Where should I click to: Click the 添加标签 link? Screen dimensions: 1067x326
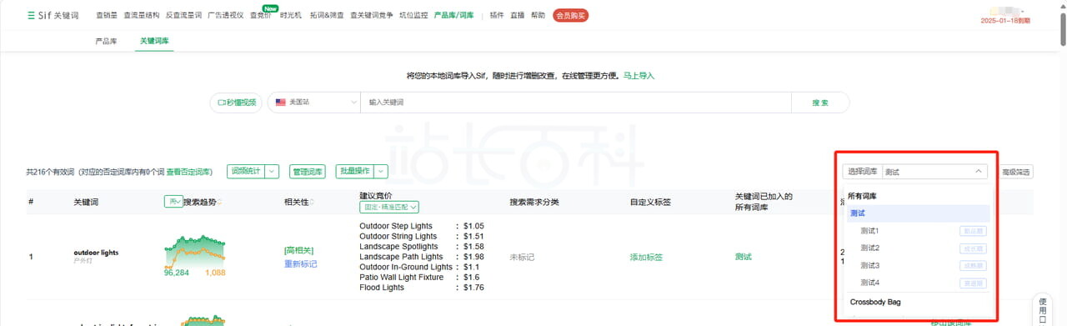click(646, 257)
